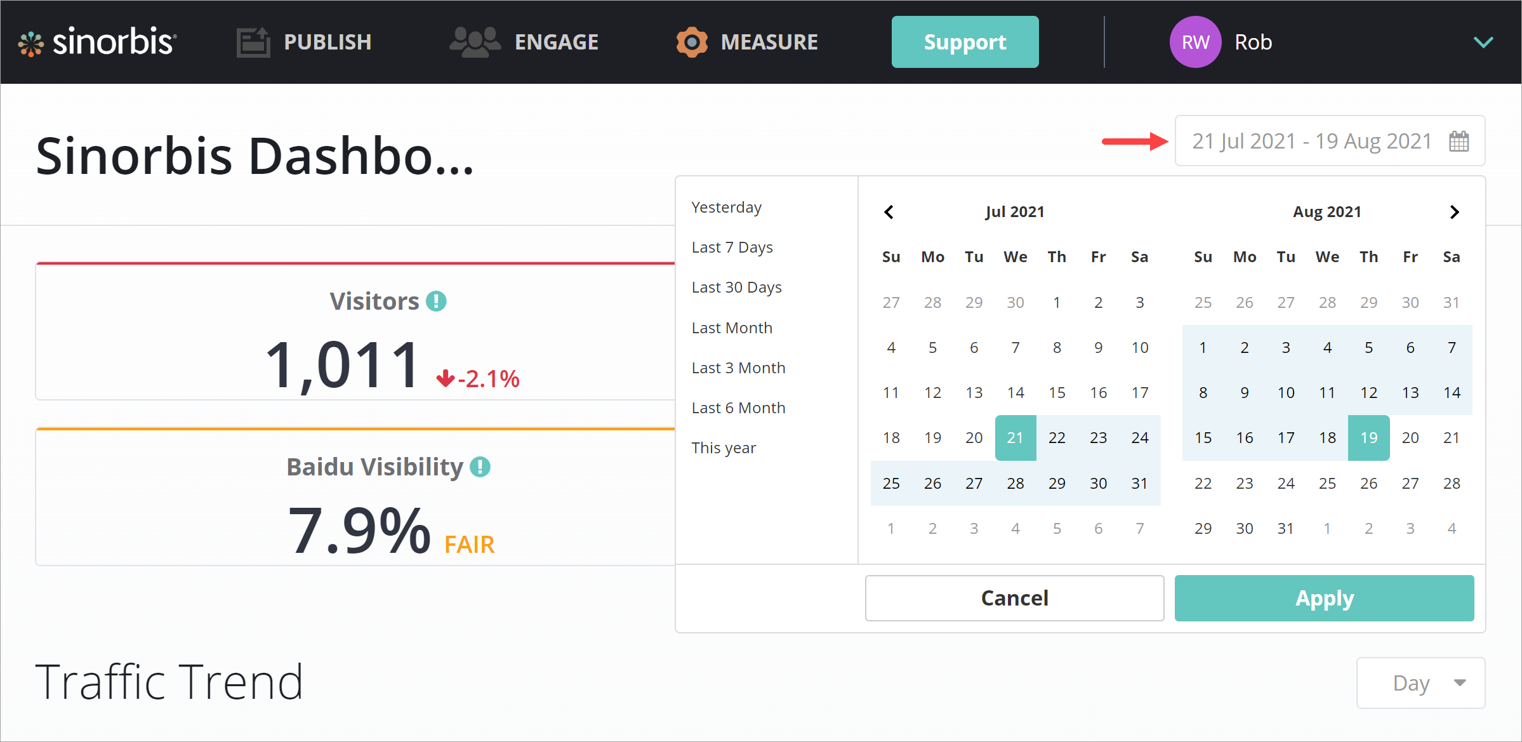This screenshot has height=742, width=1522.
Task: Click the Engage people icon
Action: (475, 43)
